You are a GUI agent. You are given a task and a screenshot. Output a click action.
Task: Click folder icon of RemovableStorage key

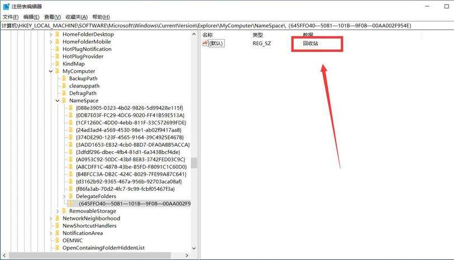pos(64,211)
